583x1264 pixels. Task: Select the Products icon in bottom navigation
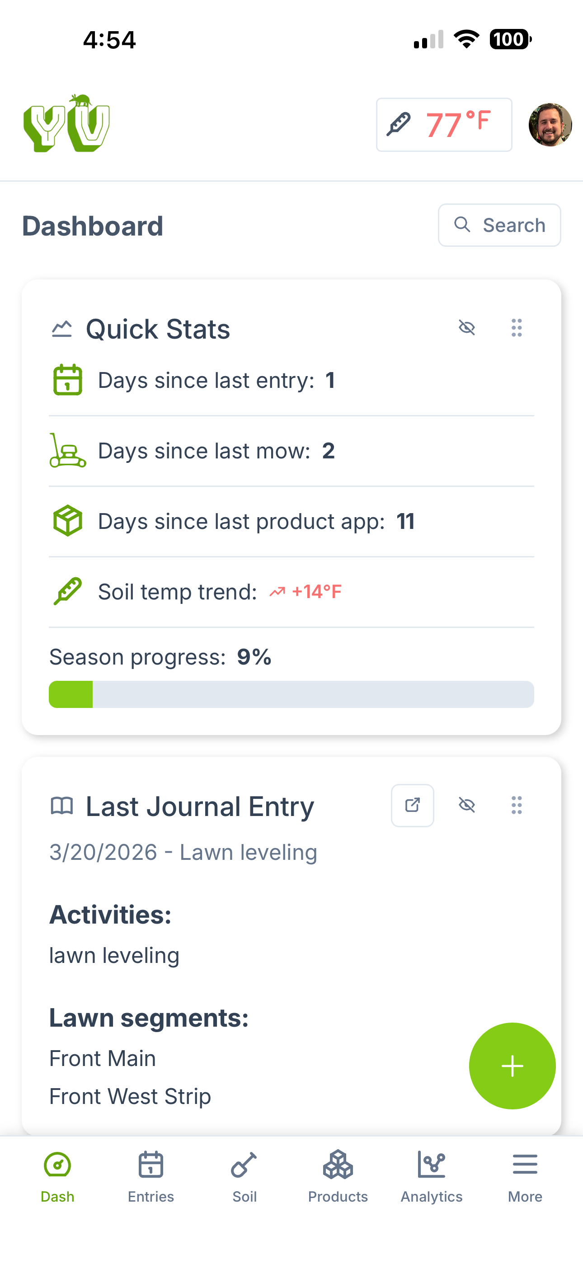(338, 1164)
